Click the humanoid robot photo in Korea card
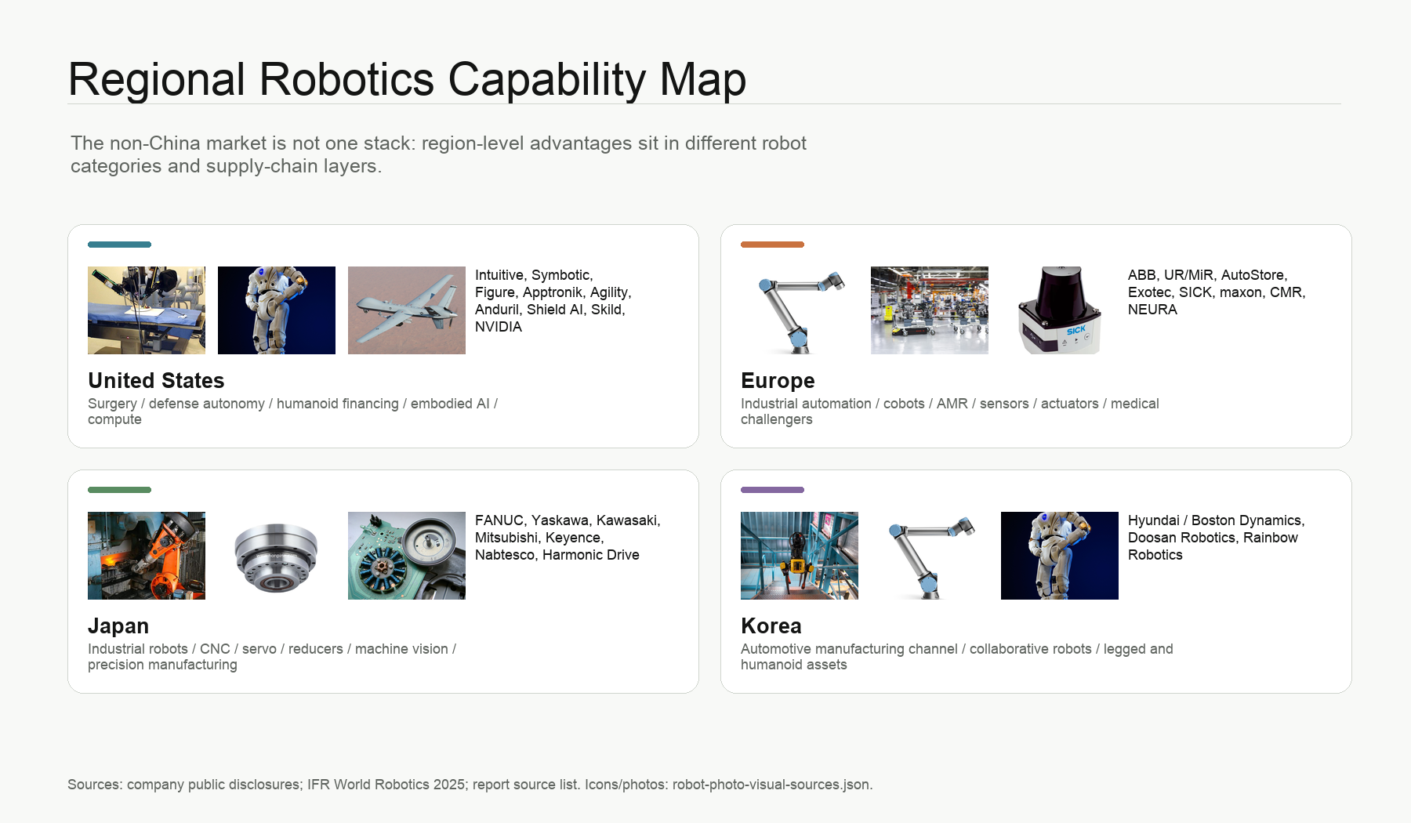 (x=1060, y=556)
